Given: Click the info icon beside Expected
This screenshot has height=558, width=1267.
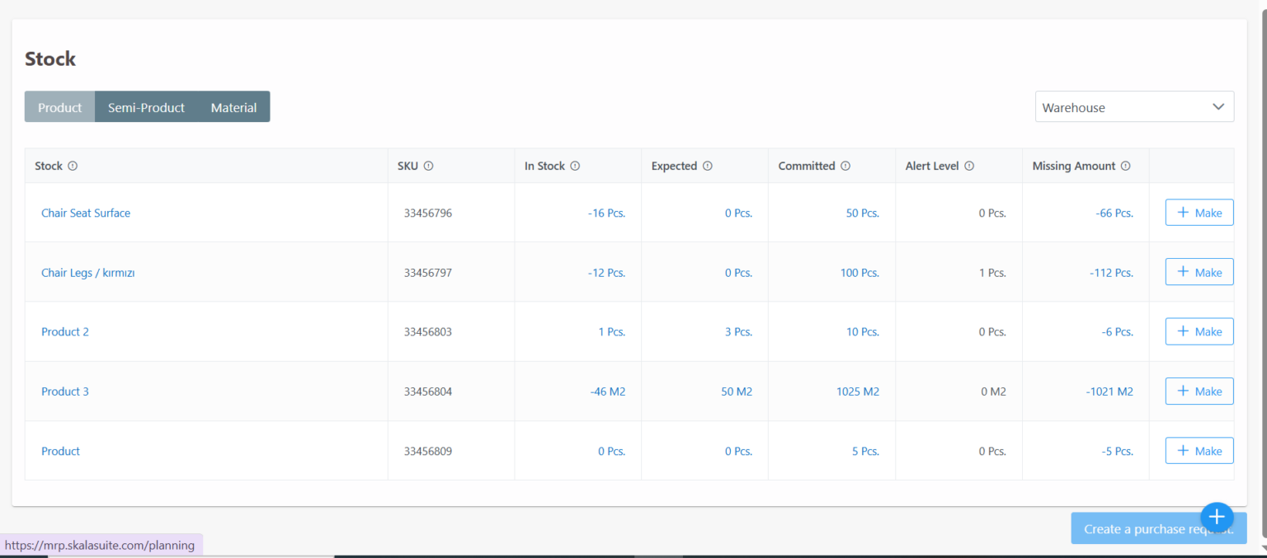Looking at the screenshot, I should click(707, 166).
